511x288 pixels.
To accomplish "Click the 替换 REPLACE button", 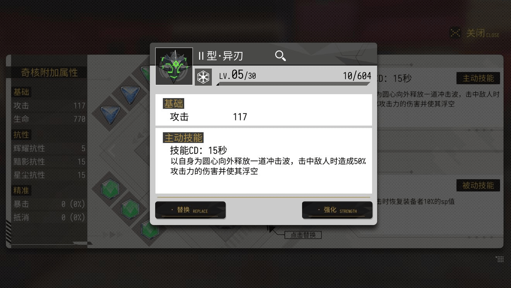I will pyautogui.click(x=190, y=210).
